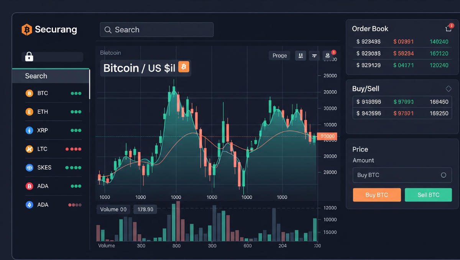Viewport: 460px width, 260px height.
Task: Select the ETH coin icon
Action: (x=30, y=112)
